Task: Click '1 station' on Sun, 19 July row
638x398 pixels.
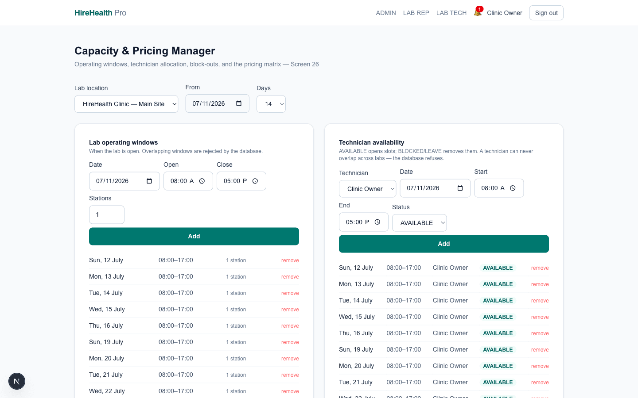Action: click(236, 342)
